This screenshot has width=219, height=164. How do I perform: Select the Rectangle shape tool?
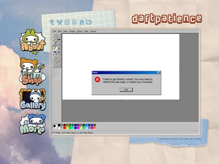[x=55, y=61]
